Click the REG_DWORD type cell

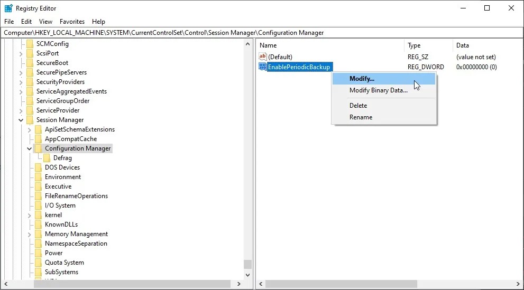[x=426, y=67]
